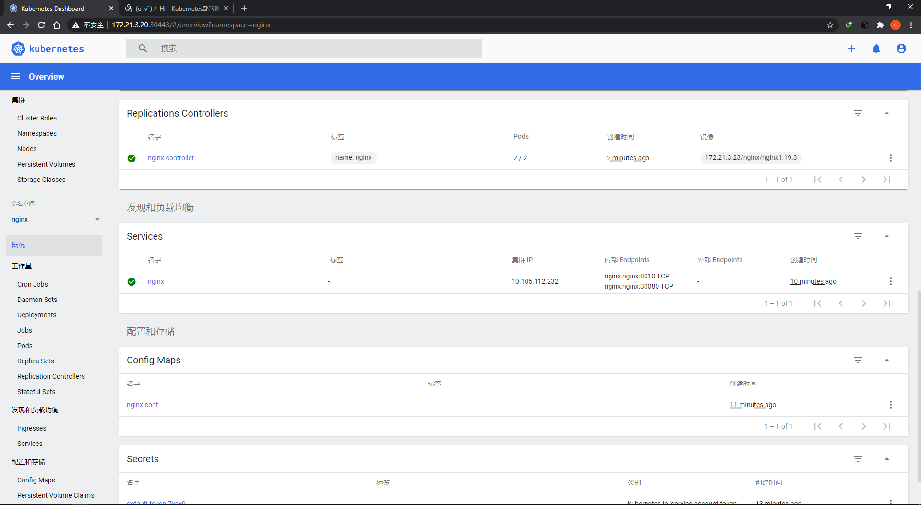Open Pods in sidebar
This screenshot has height=505, width=921.
(x=25, y=346)
